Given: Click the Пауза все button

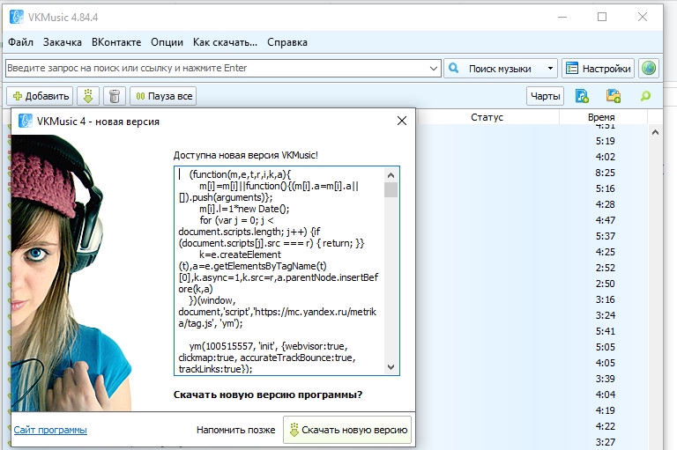Looking at the screenshot, I should (x=163, y=96).
